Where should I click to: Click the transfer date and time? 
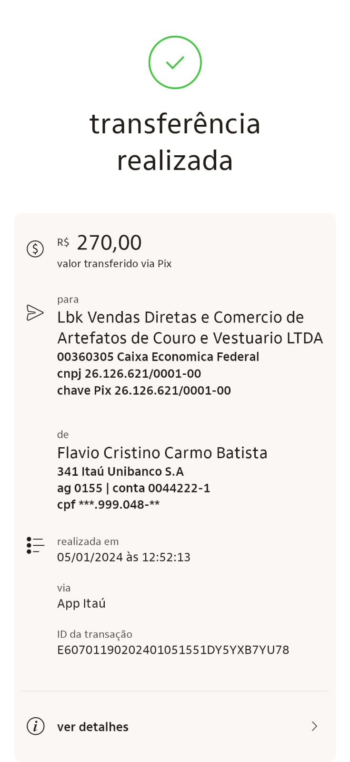(x=124, y=557)
